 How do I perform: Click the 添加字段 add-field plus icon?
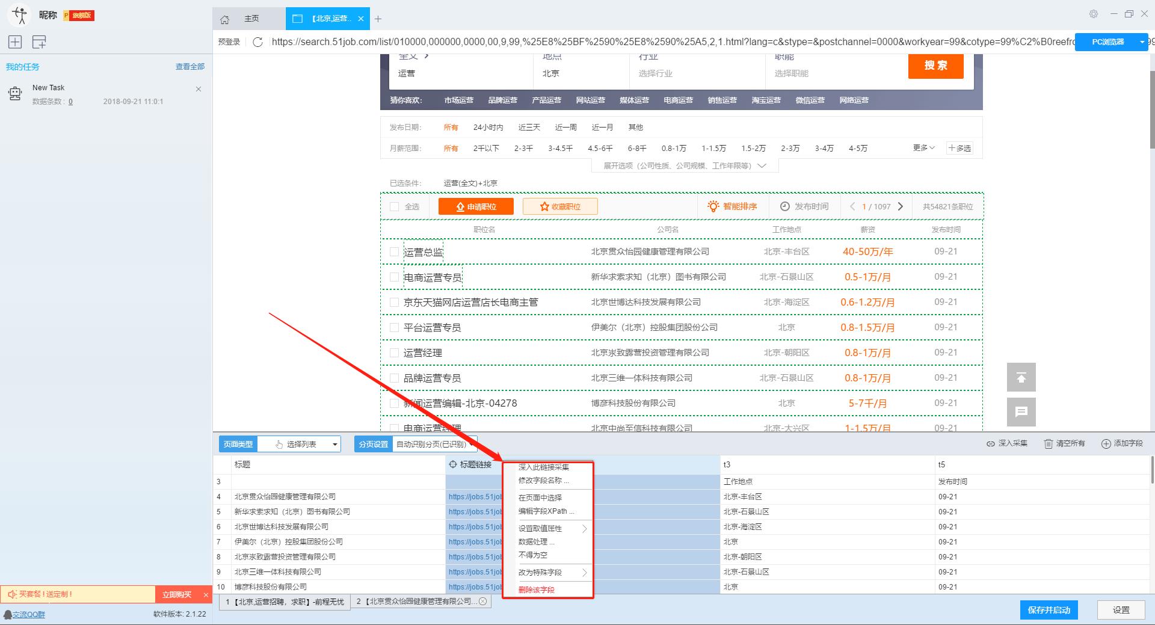tap(1106, 443)
